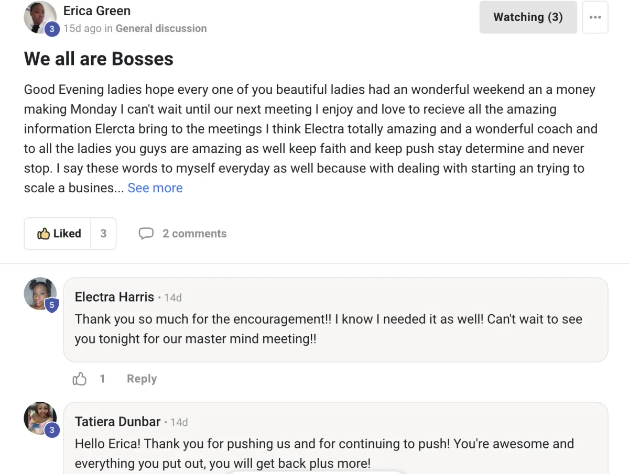Click Electra Harris's profile avatar

(40, 293)
